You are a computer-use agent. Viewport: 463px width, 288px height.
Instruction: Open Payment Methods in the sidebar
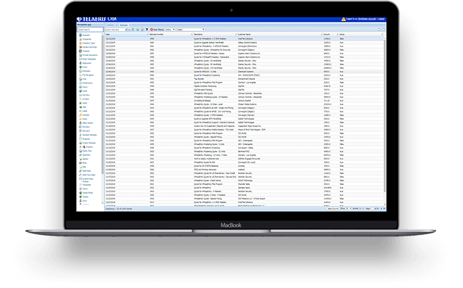(x=89, y=135)
